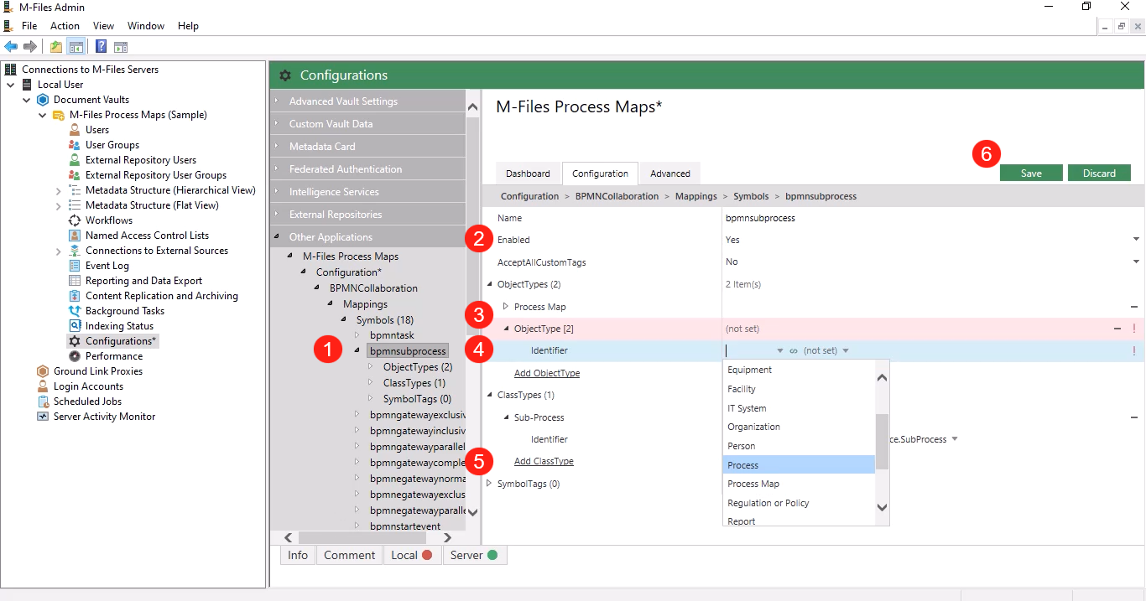Viewport: 1146px width, 601px height.
Task: Open the AcceptAllCustomTags dropdown arrow
Action: [1136, 262]
